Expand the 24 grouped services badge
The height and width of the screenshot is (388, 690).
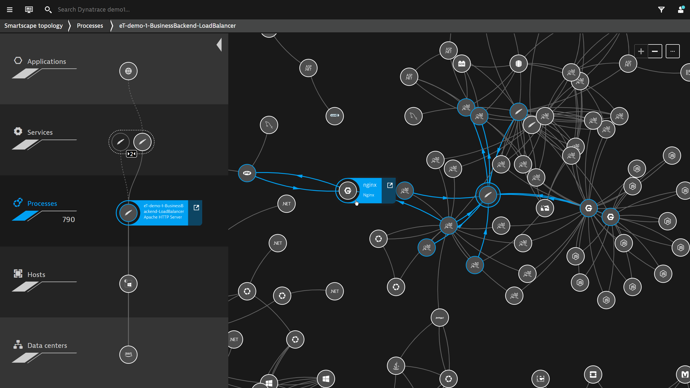point(132,154)
